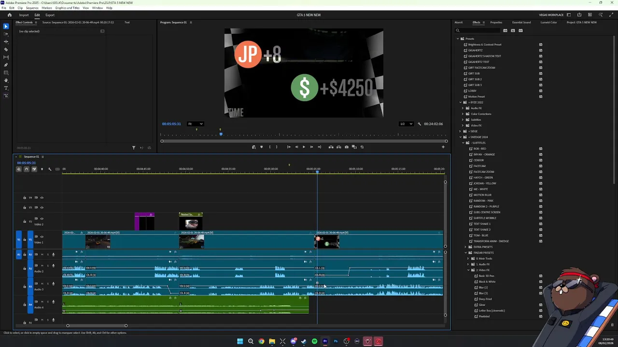Click the 32-bit Color effects filter icon
Screen dimensions: 618x347
[x=513, y=30]
